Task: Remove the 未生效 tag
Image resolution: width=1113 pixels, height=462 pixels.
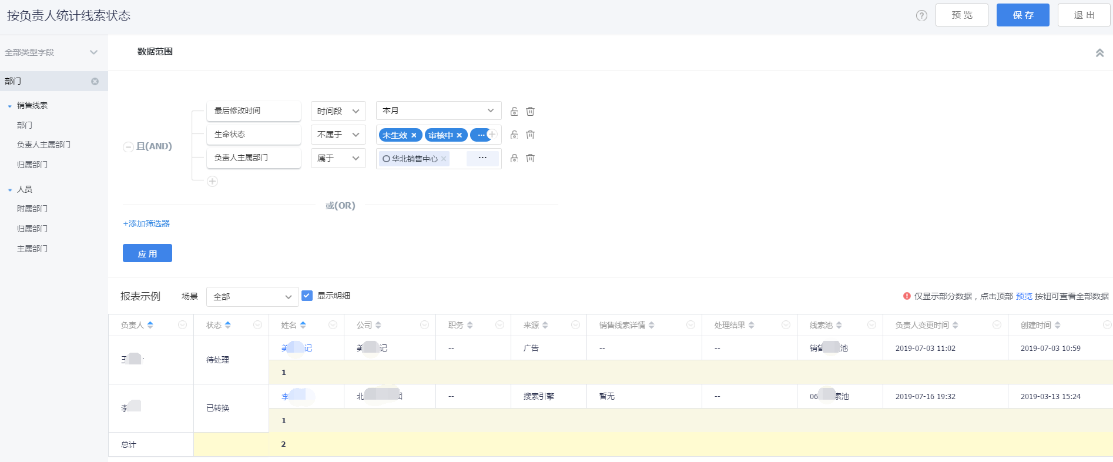Action: click(414, 135)
